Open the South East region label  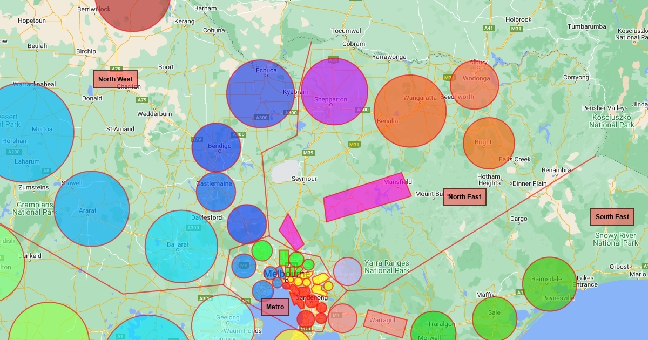pyautogui.click(x=612, y=217)
